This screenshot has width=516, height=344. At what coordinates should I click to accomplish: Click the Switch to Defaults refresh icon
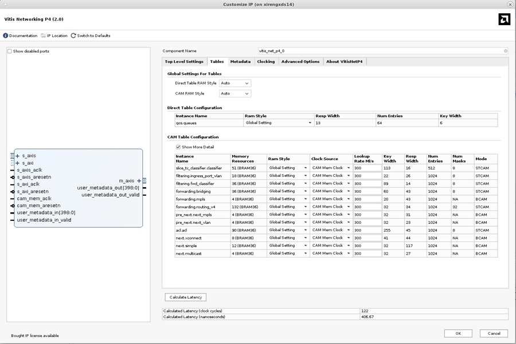pyautogui.click(x=73, y=35)
